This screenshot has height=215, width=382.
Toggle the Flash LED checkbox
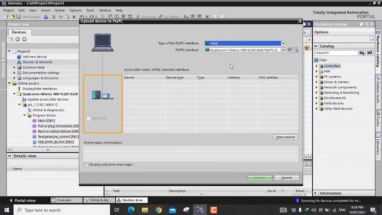point(89,118)
